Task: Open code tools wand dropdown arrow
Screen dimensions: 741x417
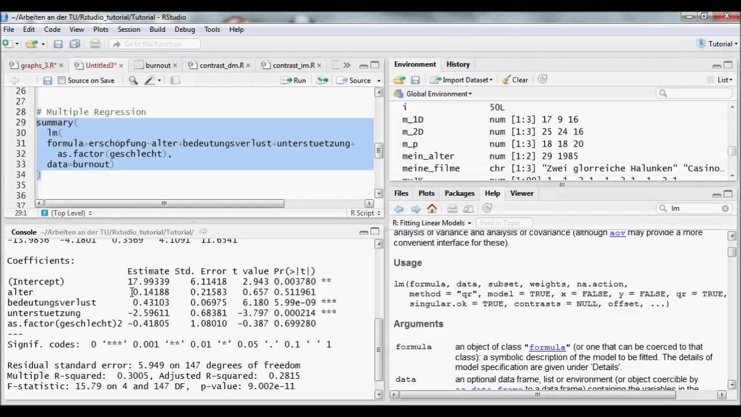Action: click(160, 81)
